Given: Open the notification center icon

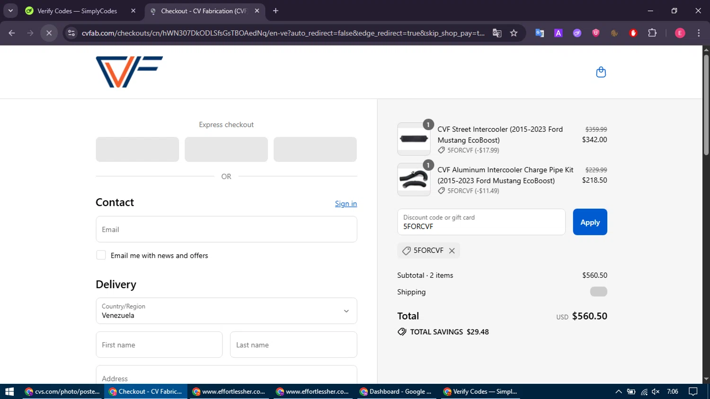Looking at the screenshot, I should point(693,391).
